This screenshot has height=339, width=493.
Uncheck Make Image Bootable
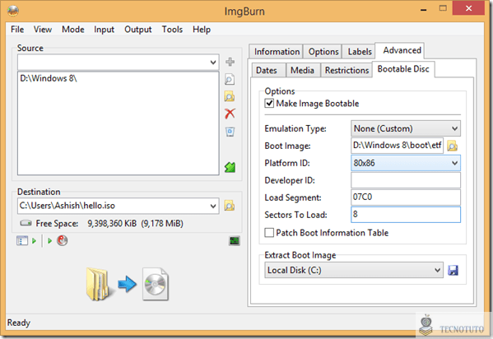tap(269, 104)
